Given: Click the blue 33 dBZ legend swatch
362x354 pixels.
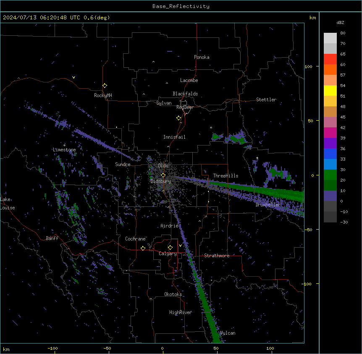Looking at the screenshot, I should (x=330, y=153).
